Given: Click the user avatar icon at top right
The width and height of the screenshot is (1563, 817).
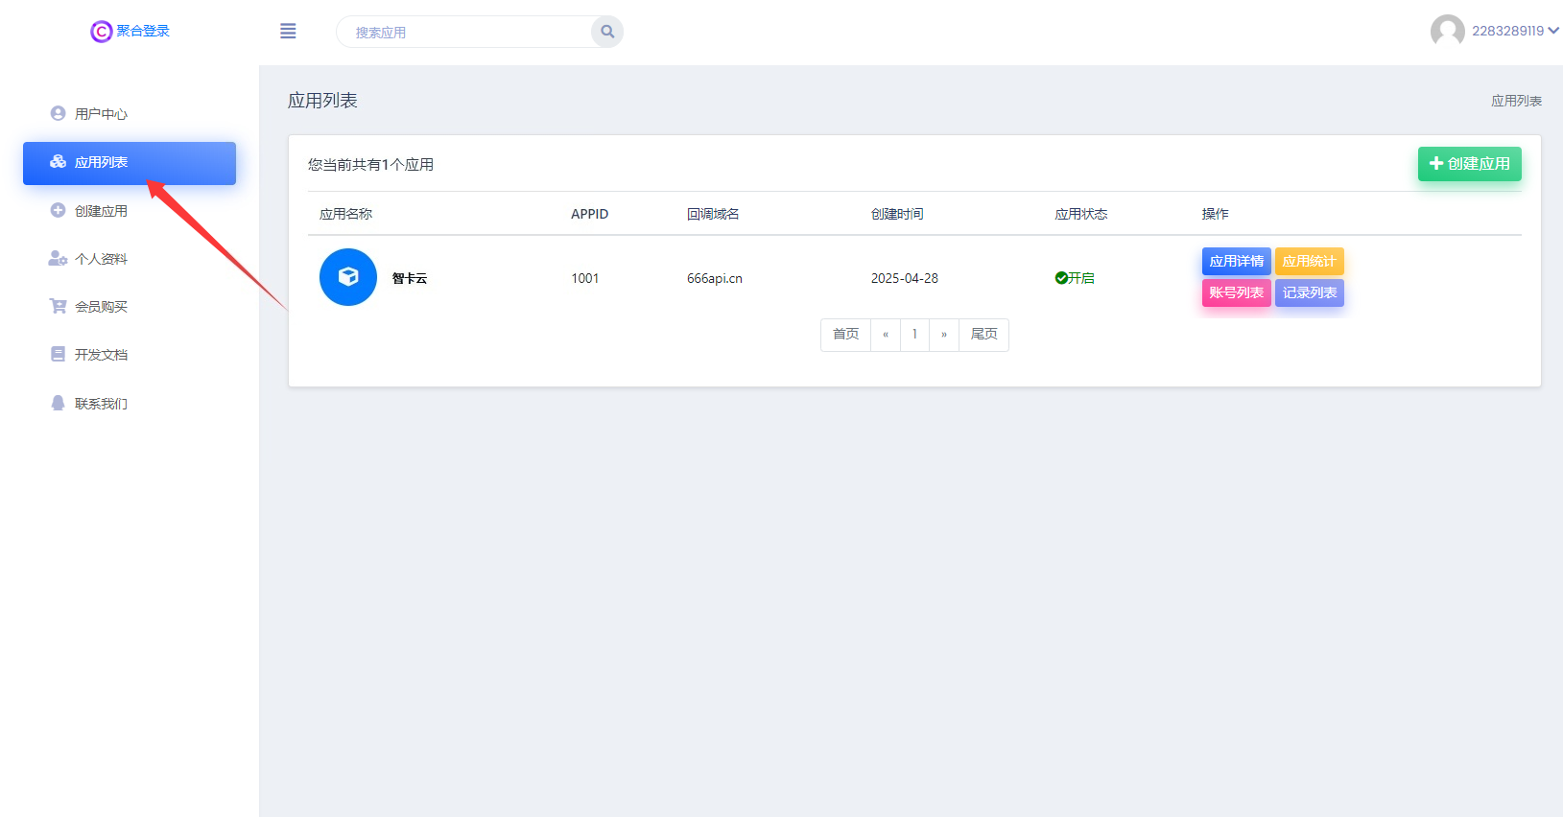Looking at the screenshot, I should coord(1447,31).
